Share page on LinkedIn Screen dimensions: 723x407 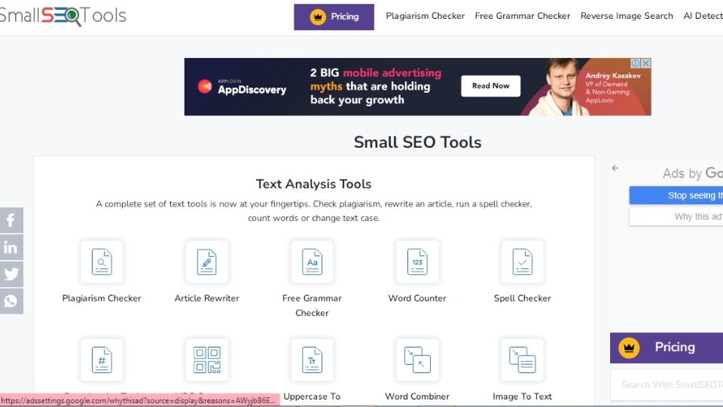(x=11, y=247)
